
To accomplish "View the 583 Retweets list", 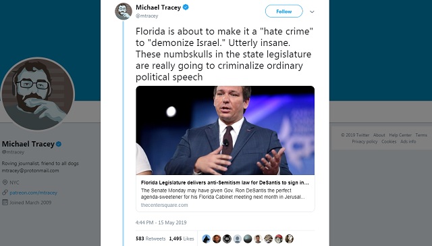I will click(151, 239).
